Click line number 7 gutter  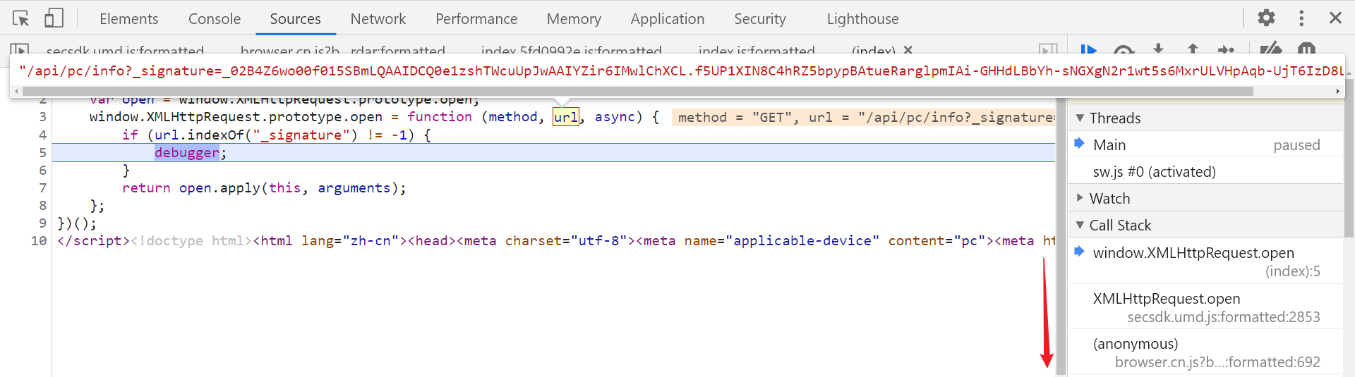(42, 188)
